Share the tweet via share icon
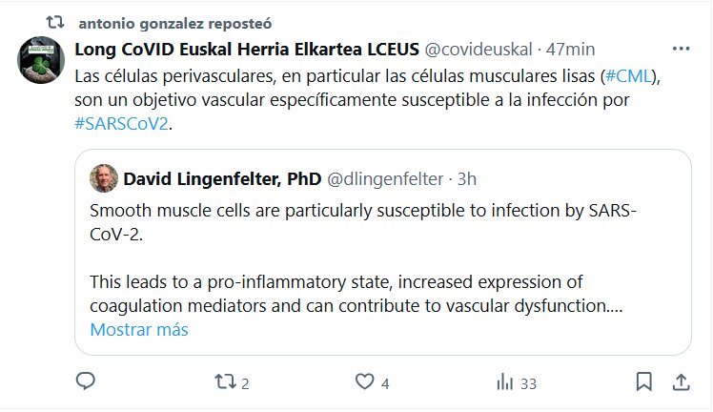Screen dimensions: 713x412 pos(681,382)
